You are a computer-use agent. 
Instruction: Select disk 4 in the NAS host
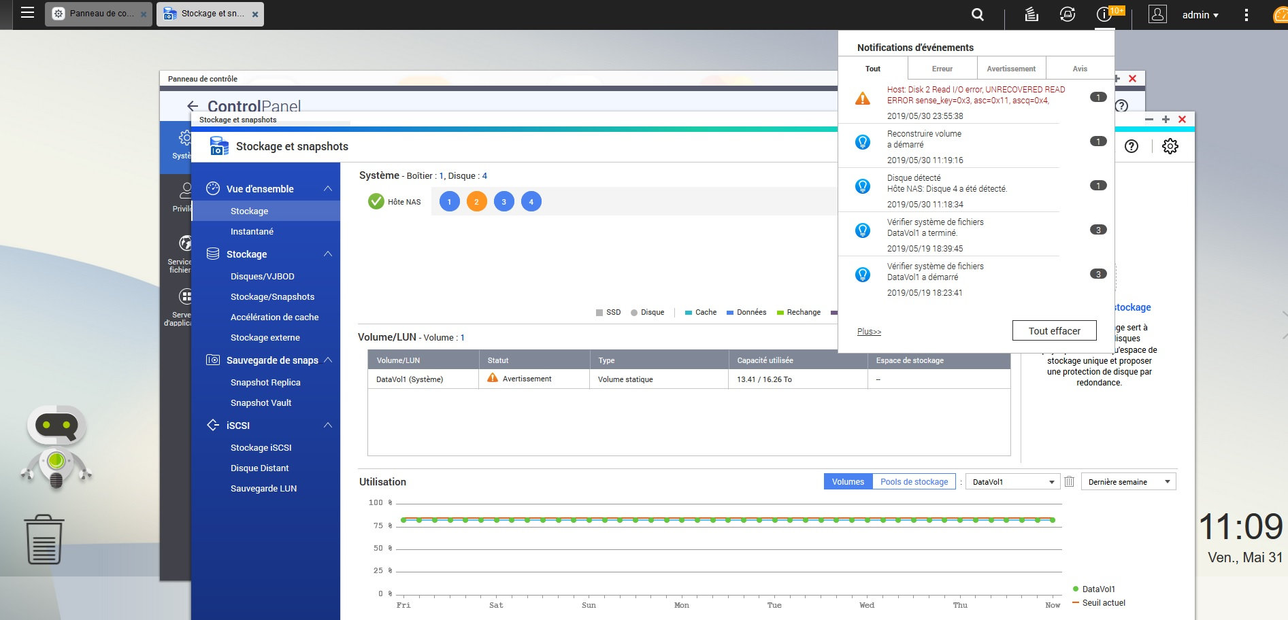click(x=531, y=202)
